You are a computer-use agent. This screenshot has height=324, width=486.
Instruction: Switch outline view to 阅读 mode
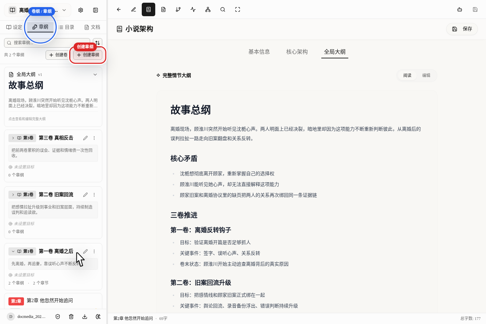pyautogui.click(x=407, y=76)
